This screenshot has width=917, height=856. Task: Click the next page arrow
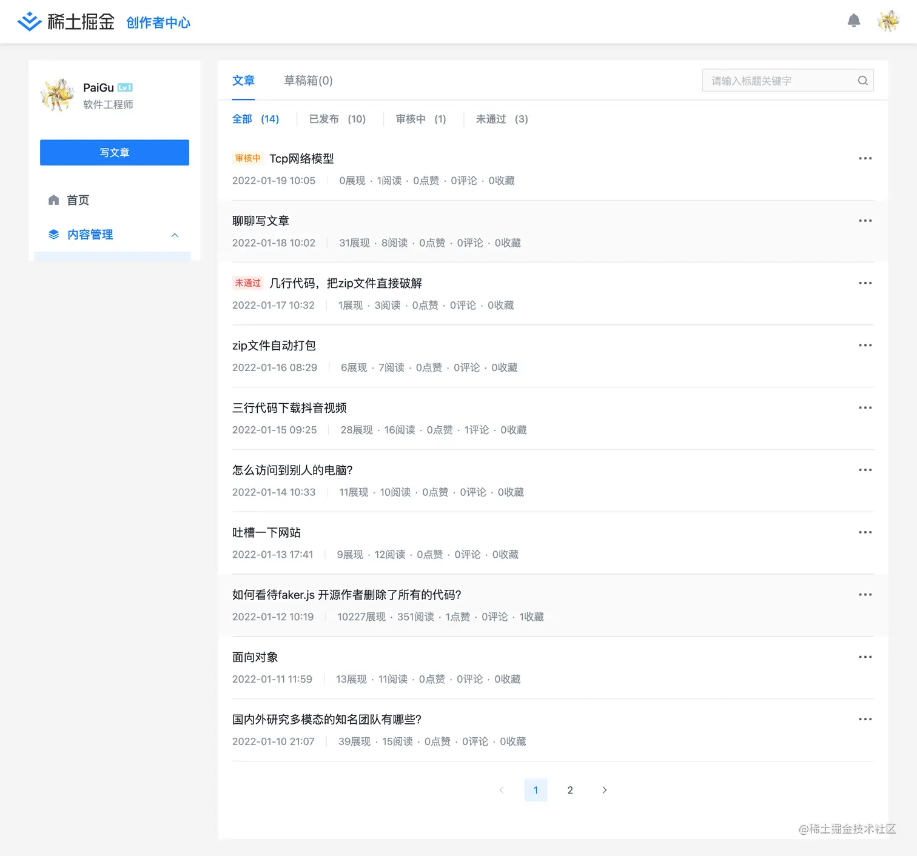click(605, 790)
